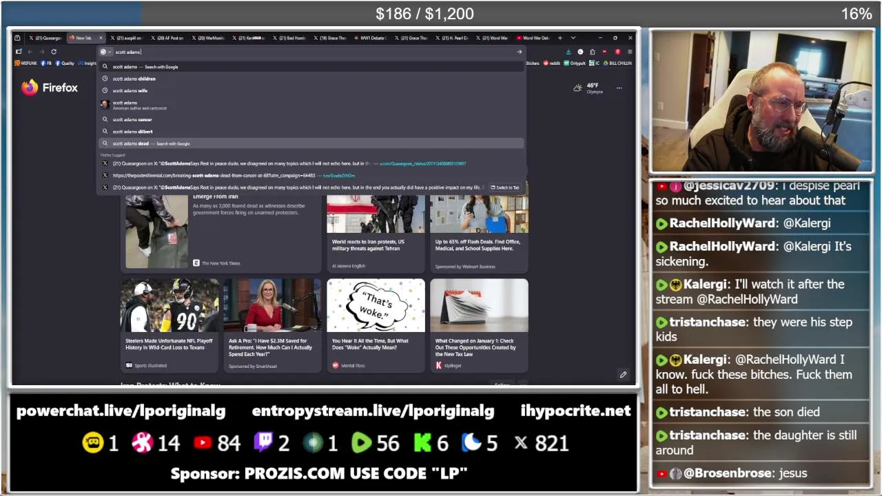
Task: Click the Go arrow in the address bar
Action: tap(519, 52)
